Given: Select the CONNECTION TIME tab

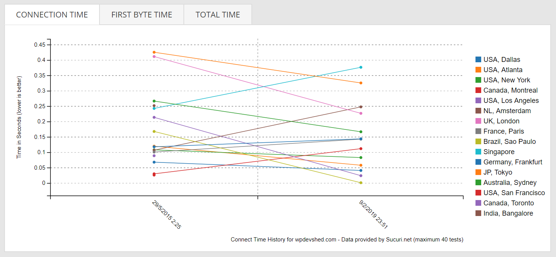Looking at the screenshot, I should (x=52, y=14).
